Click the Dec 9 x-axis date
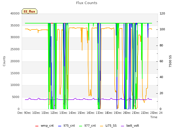Image resolution: width=174 pixels, height=131 pixels. click(x=22, y=113)
